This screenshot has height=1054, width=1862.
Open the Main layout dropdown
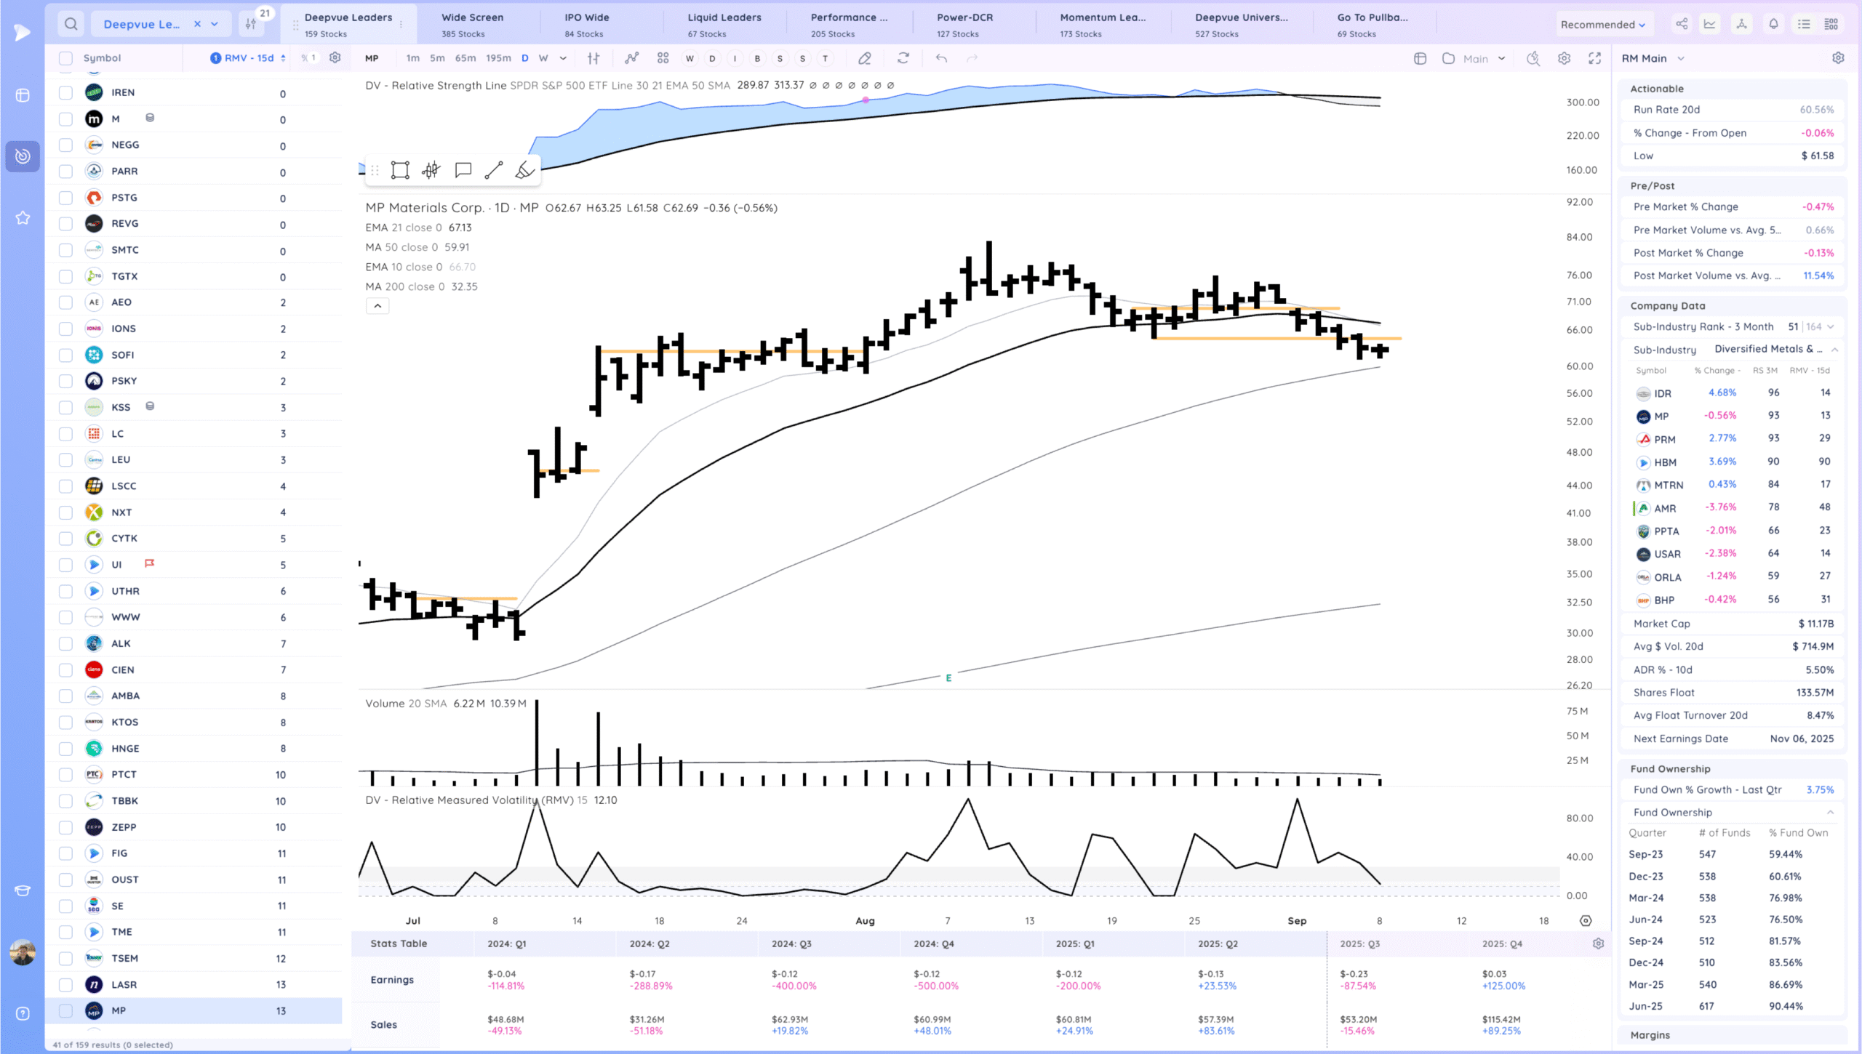(1484, 58)
